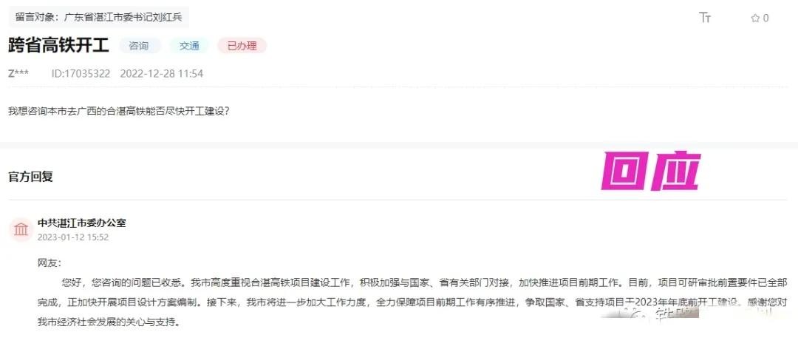This screenshot has width=798, height=352.
Task: Select the 交通 tag
Action: pyautogui.click(x=189, y=46)
